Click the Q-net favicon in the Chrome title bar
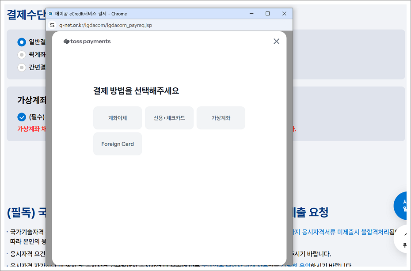 point(49,14)
